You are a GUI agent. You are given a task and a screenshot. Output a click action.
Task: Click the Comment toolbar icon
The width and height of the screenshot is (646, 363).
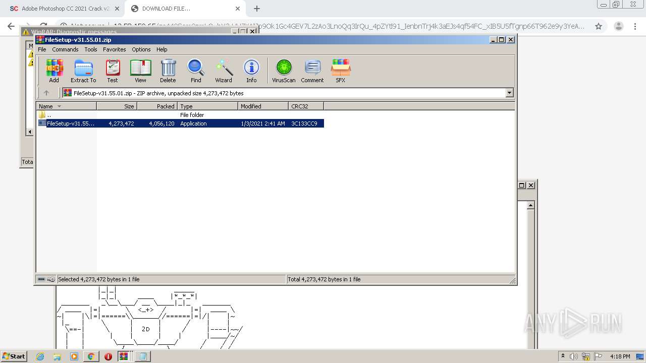coord(312,71)
